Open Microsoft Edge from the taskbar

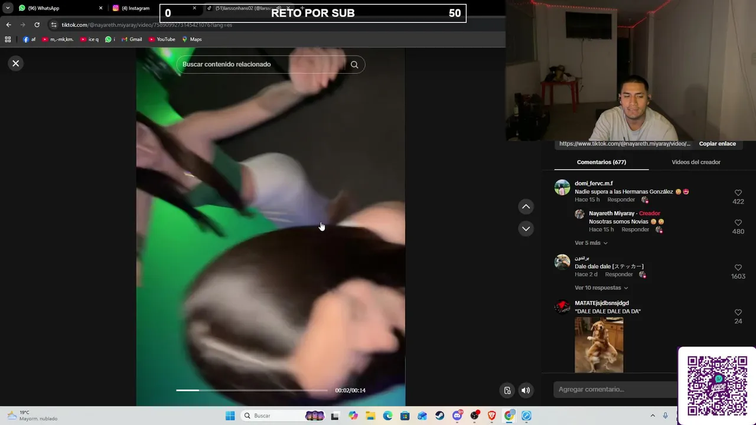coord(387,416)
